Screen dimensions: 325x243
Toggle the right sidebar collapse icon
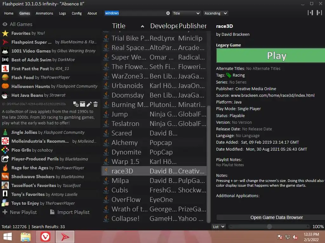click(319, 13)
